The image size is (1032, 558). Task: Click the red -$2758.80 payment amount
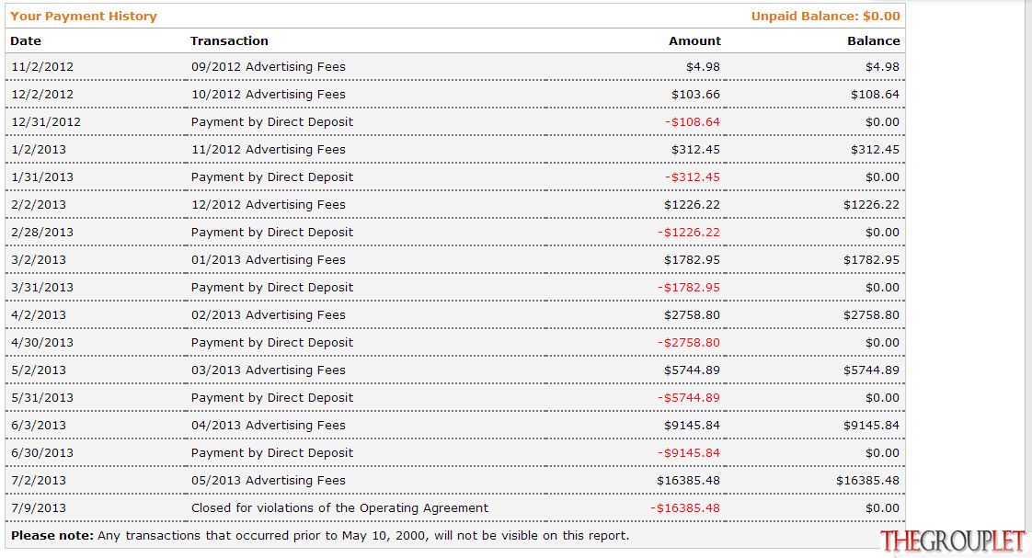pyautogui.click(x=688, y=344)
